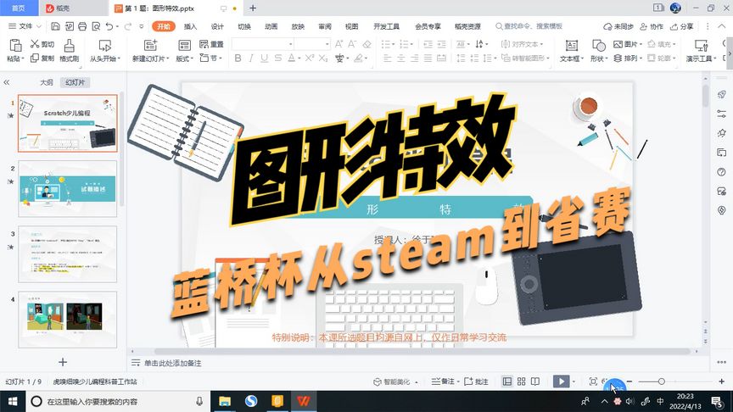The height and width of the screenshot is (412, 733).
Task: Expand the Smart Beautify (智能美化) dropdown
Action: (417, 381)
